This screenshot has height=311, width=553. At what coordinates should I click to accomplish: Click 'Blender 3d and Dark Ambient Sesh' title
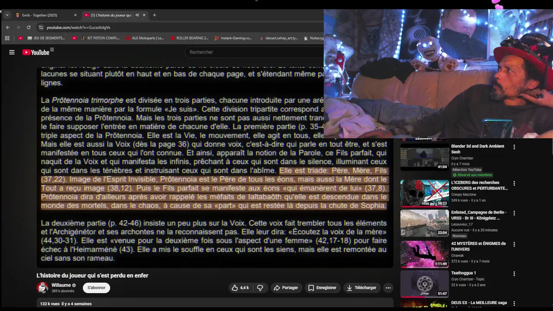pos(477,149)
